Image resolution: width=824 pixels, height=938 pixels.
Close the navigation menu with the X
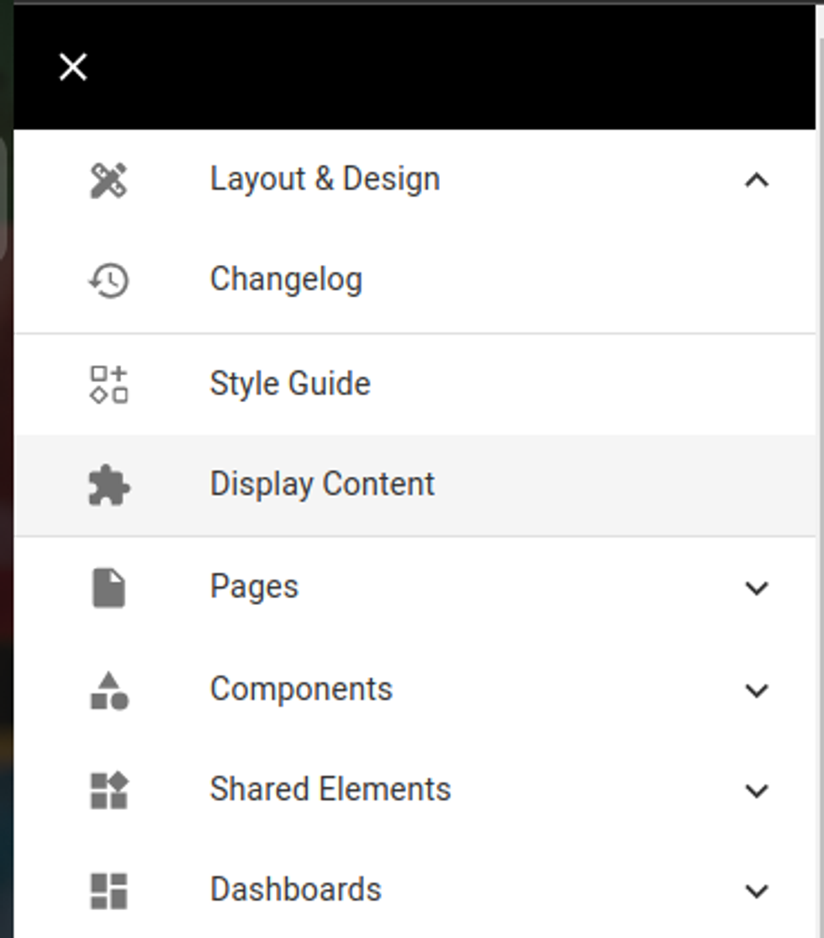(x=72, y=67)
